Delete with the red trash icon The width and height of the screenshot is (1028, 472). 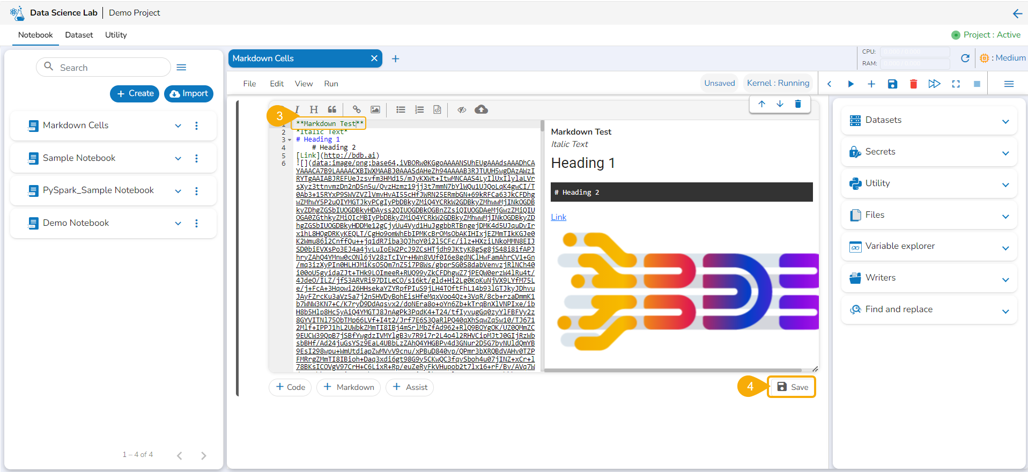tap(914, 84)
